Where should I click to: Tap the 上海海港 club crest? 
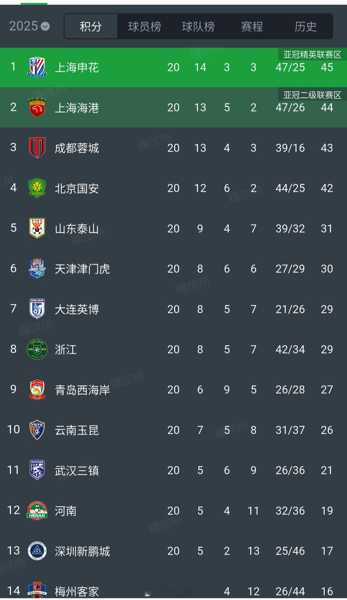37,107
